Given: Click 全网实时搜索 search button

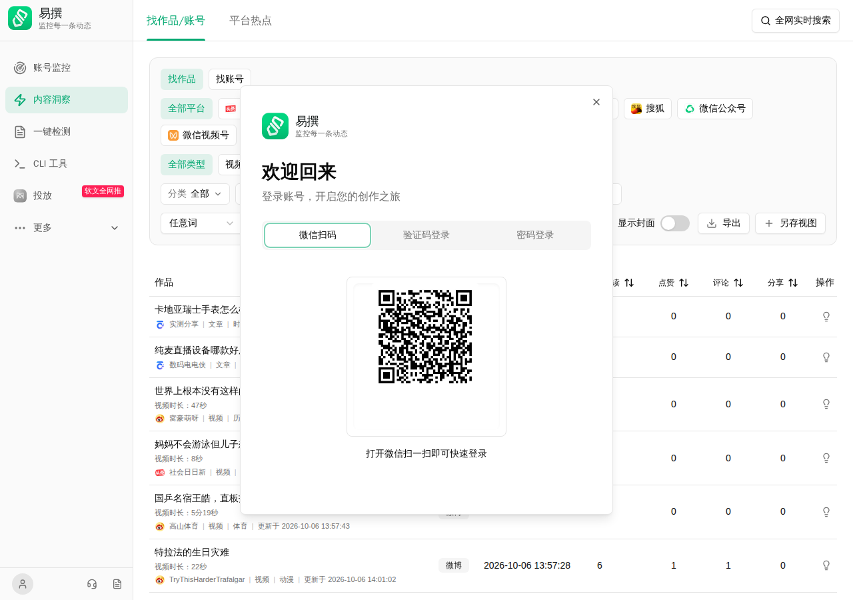Looking at the screenshot, I should 796,21.
